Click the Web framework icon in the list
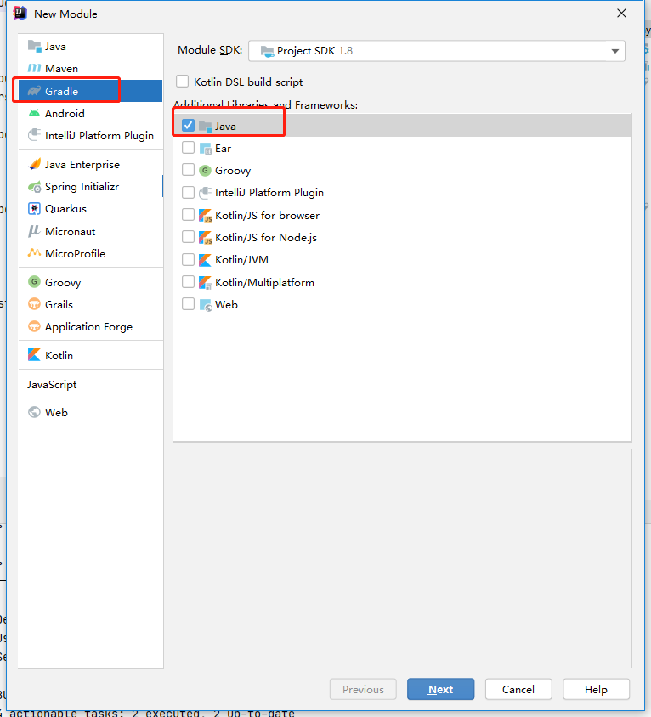 [206, 305]
